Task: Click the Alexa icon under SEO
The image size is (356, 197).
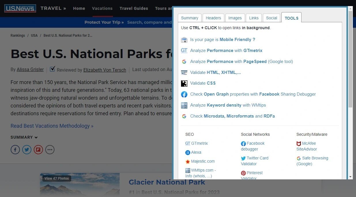Action: pos(188,153)
